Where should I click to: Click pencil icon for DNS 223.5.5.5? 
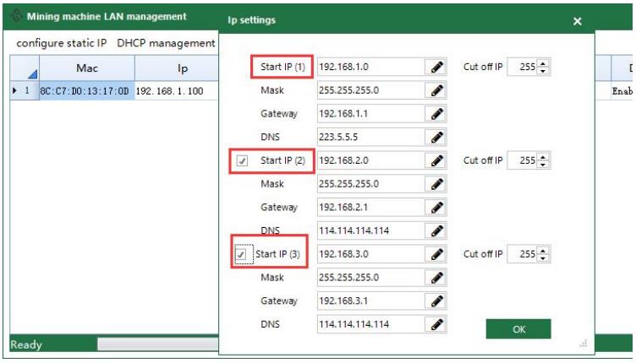437,137
